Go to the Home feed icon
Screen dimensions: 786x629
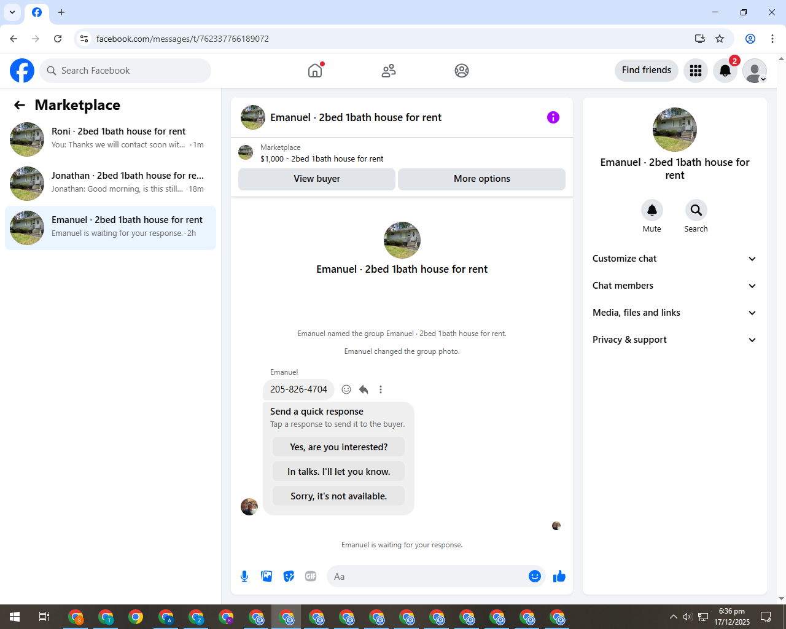315,71
